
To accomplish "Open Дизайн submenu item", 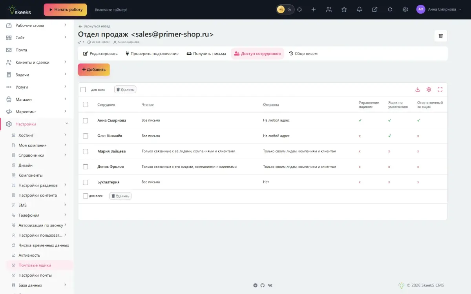I will [x=39, y=165].
